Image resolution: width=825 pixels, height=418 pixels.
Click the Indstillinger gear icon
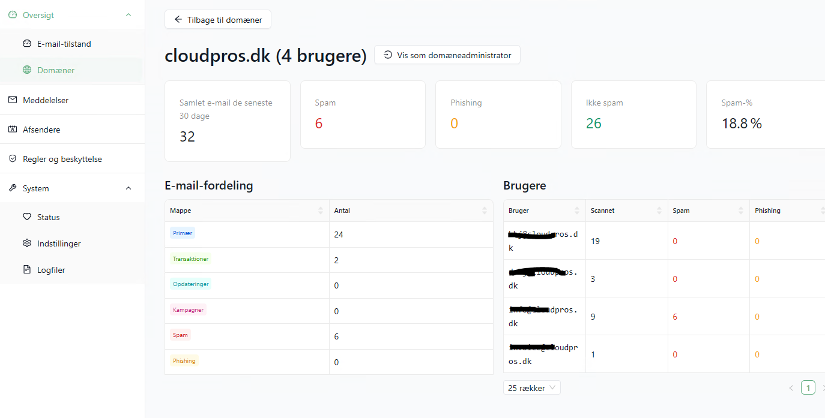point(26,243)
